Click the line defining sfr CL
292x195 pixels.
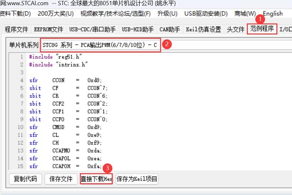pyautogui.click(x=66, y=135)
